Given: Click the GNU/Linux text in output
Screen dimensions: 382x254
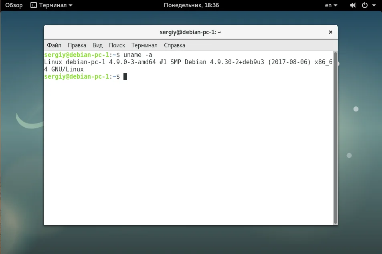Looking at the screenshot, I should coord(67,69).
